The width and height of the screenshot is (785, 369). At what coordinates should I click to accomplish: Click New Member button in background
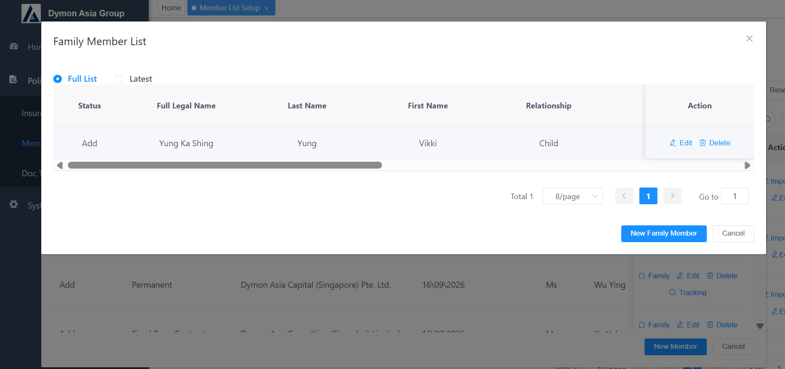675,347
